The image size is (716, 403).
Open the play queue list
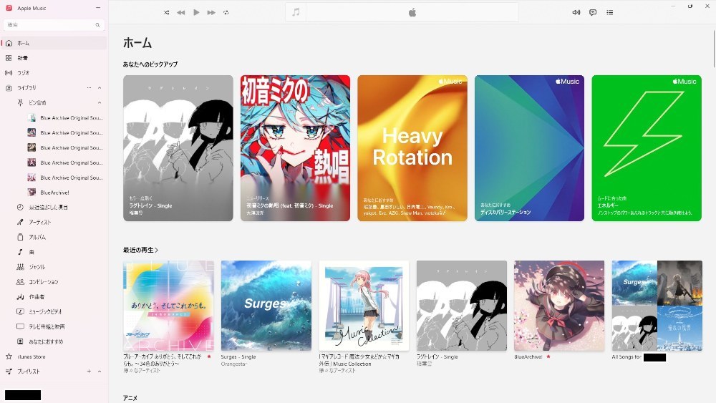609,12
